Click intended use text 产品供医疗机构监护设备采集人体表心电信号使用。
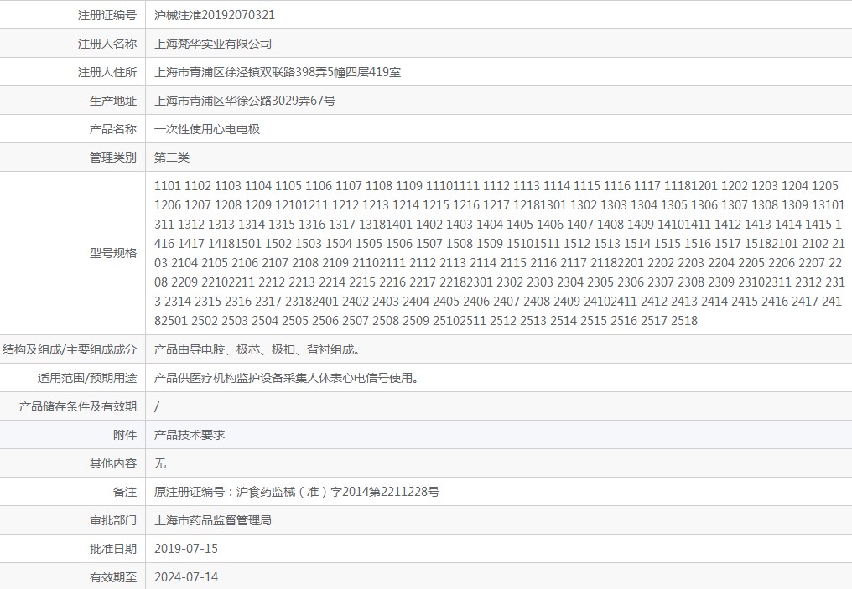 [287, 378]
